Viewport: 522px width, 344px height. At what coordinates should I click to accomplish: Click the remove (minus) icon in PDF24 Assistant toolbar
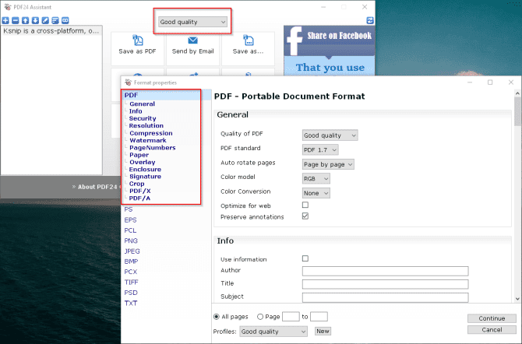[x=16, y=20]
